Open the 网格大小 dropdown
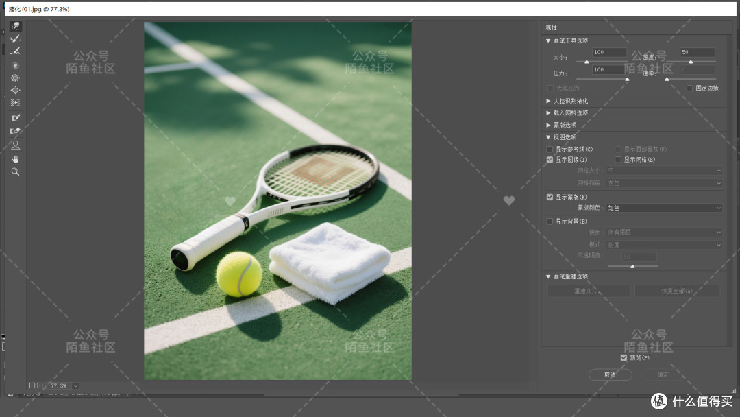740x417 pixels. tap(664, 171)
